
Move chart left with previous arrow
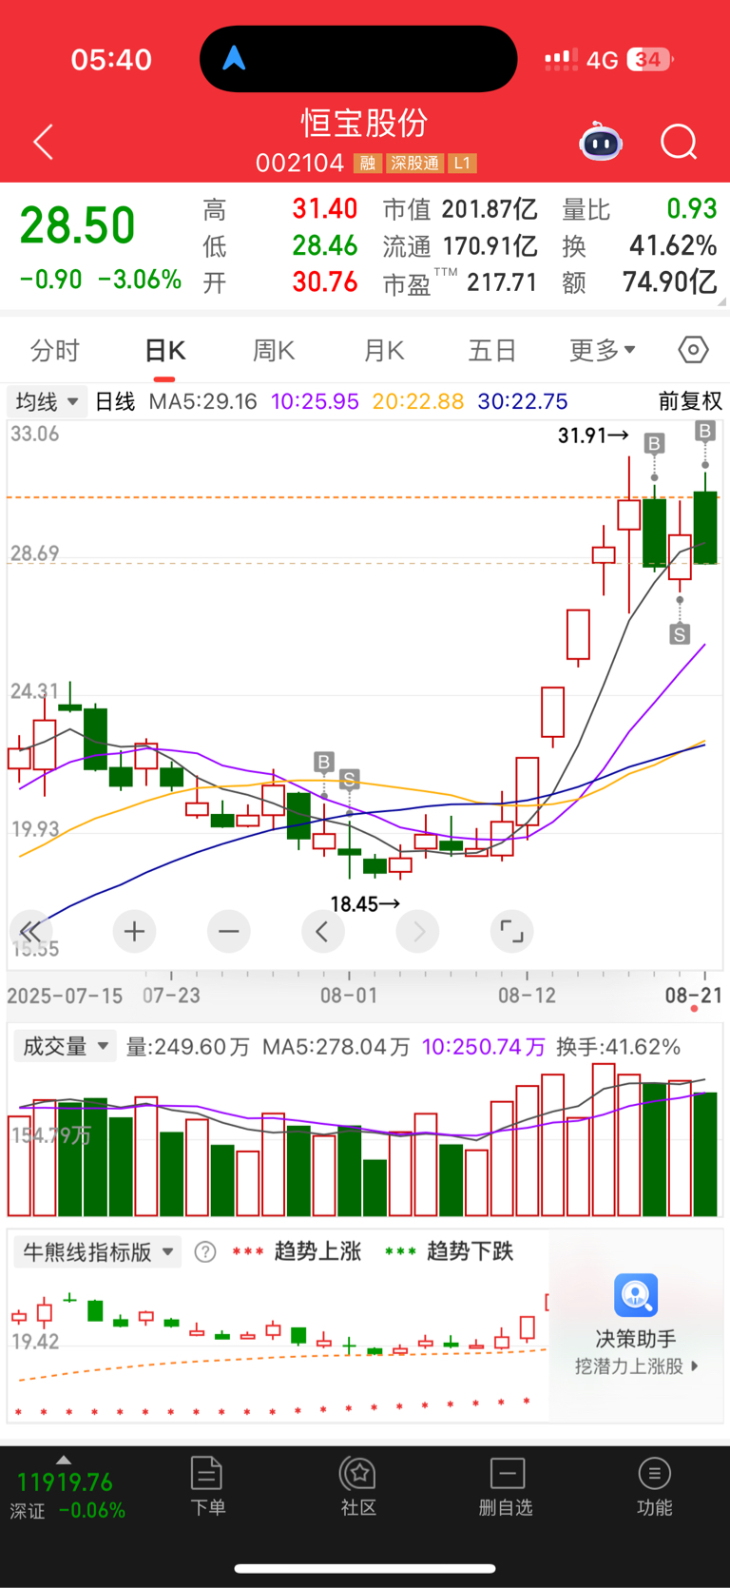point(322,932)
